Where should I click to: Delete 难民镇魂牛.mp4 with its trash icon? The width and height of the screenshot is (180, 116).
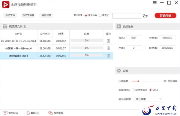coord(108,56)
